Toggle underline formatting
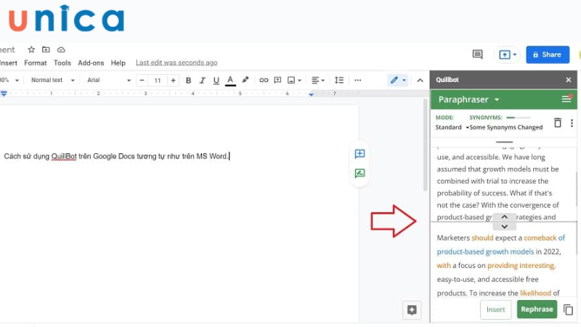Screen dimensions: 581x327 [x=216, y=80]
